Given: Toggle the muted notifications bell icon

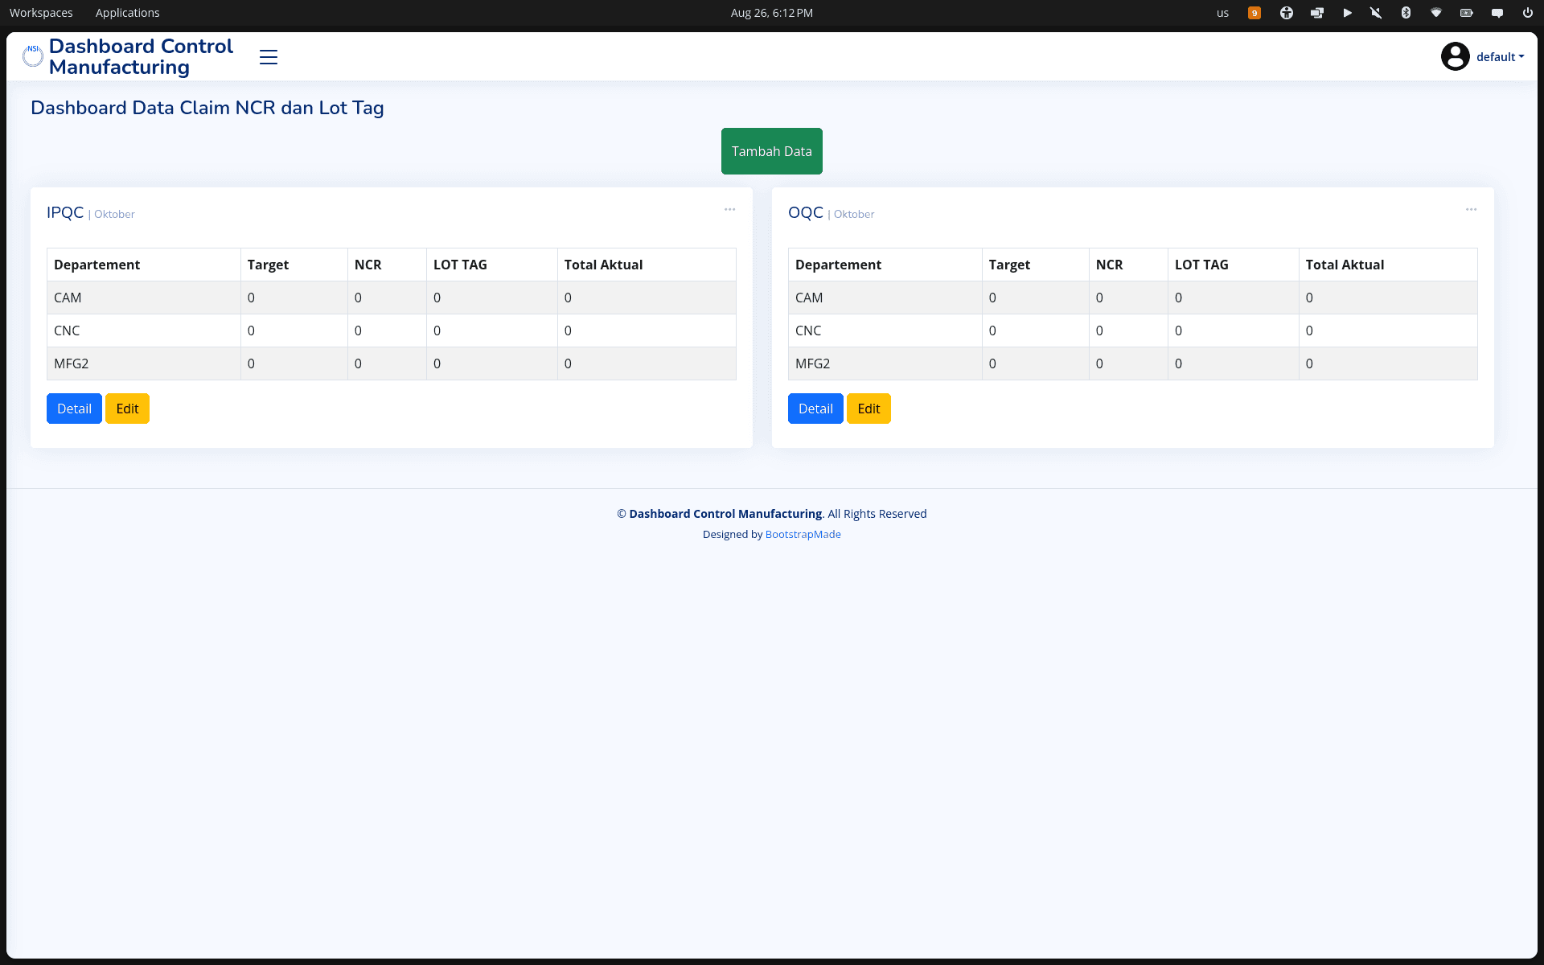Looking at the screenshot, I should point(1376,13).
